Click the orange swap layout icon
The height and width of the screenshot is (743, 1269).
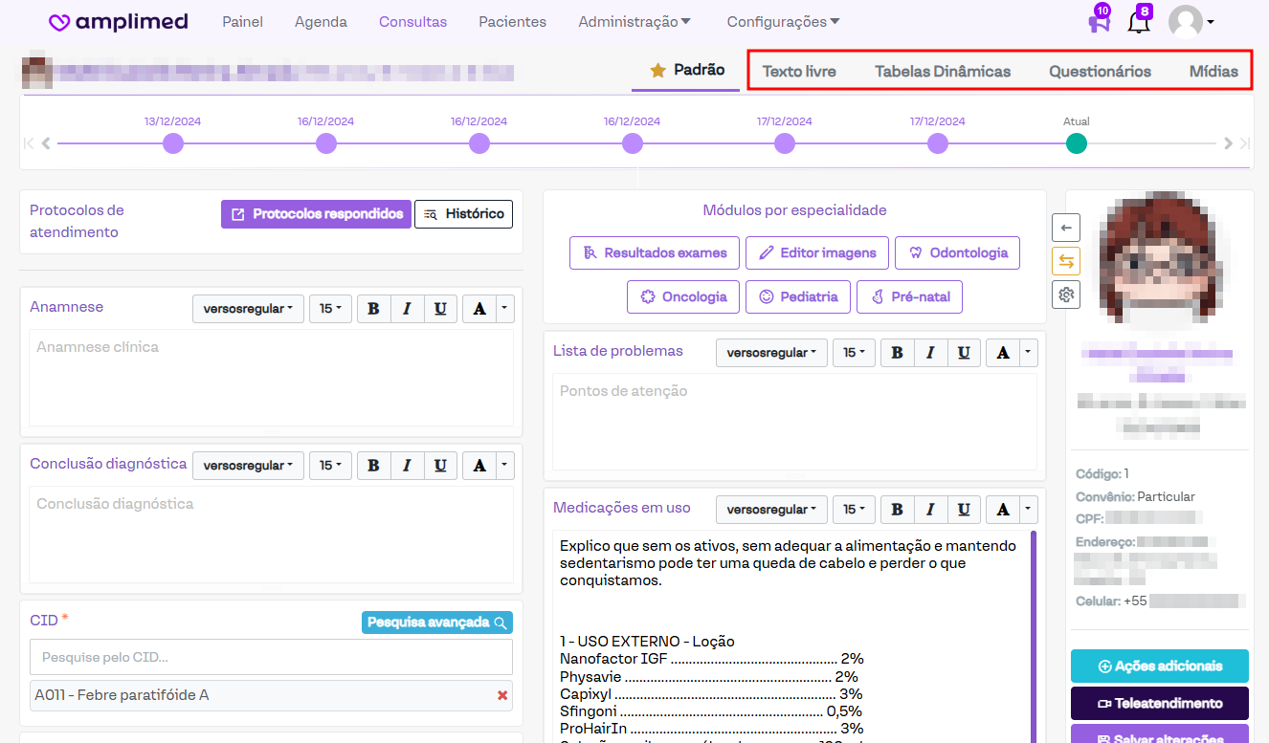(1066, 260)
